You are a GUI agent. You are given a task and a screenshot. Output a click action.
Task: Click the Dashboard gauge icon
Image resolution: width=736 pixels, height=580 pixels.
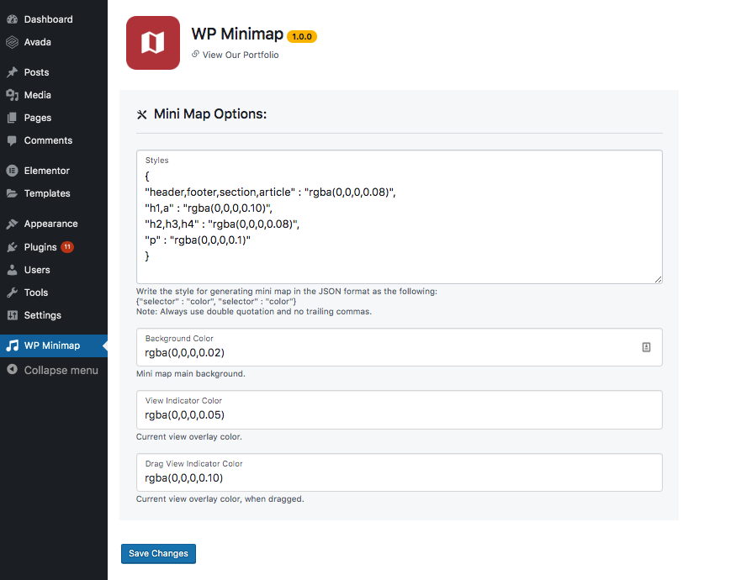13,19
